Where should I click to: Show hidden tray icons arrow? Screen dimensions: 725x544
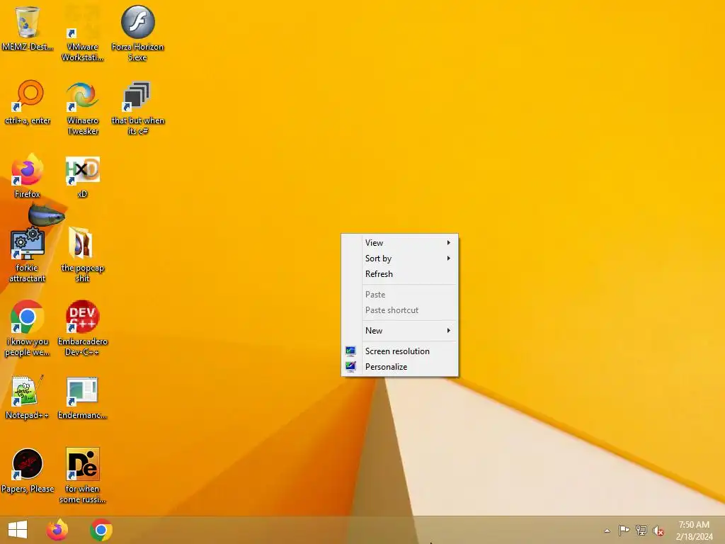tap(607, 531)
